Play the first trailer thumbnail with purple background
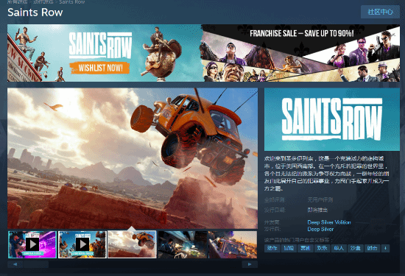405x276 pixels. tap(32, 244)
